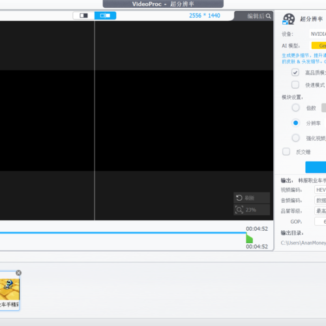326x326 pixels.
Task: Uncheck the 高品质模式 checkbox
Action: pyautogui.click(x=295, y=72)
